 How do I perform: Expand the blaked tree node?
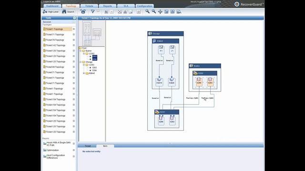pos(84,73)
